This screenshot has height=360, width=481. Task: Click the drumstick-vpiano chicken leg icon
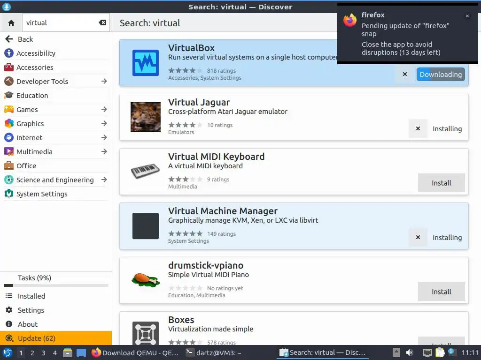pos(146,280)
